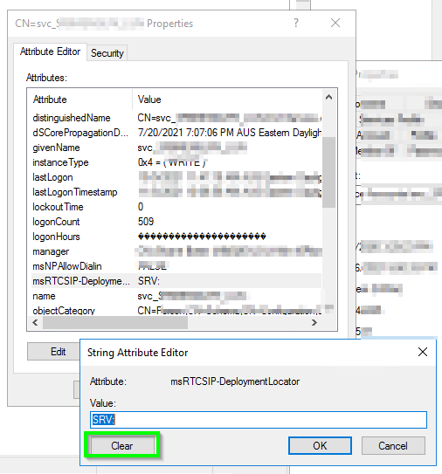Image resolution: width=442 pixels, height=474 pixels.
Task: Click the help question mark icon
Action: pyautogui.click(x=296, y=23)
